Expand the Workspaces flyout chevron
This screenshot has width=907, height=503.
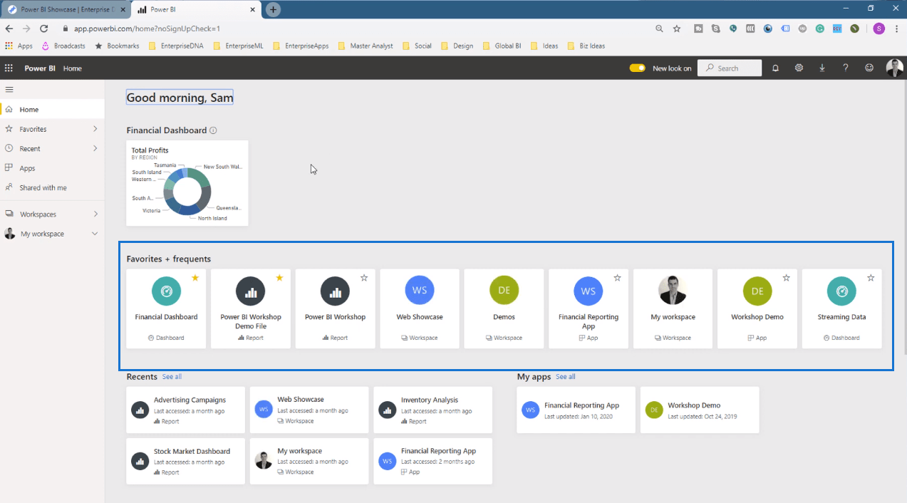coord(95,214)
